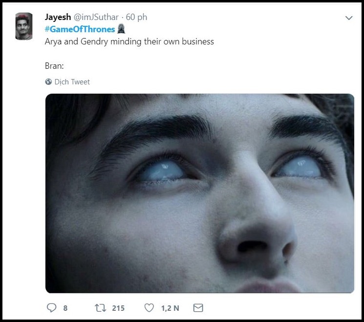Like the tweet with the heart icon

coord(150,308)
